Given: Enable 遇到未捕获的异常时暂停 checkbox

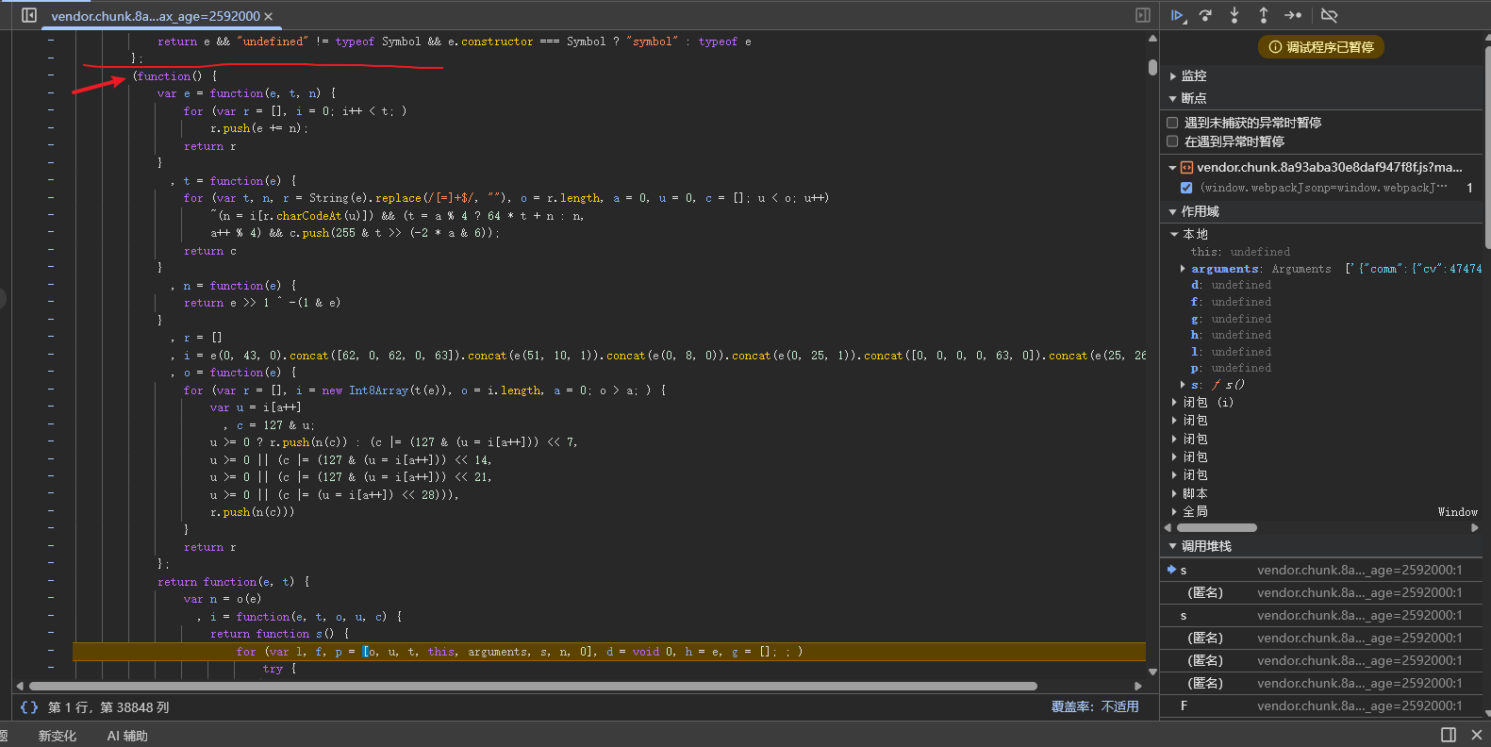Looking at the screenshot, I should point(1172,123).
